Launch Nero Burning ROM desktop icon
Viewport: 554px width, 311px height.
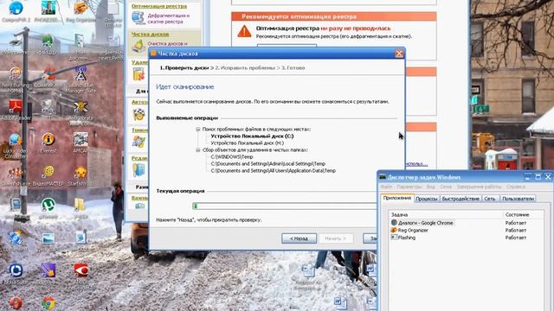[16, 75]
